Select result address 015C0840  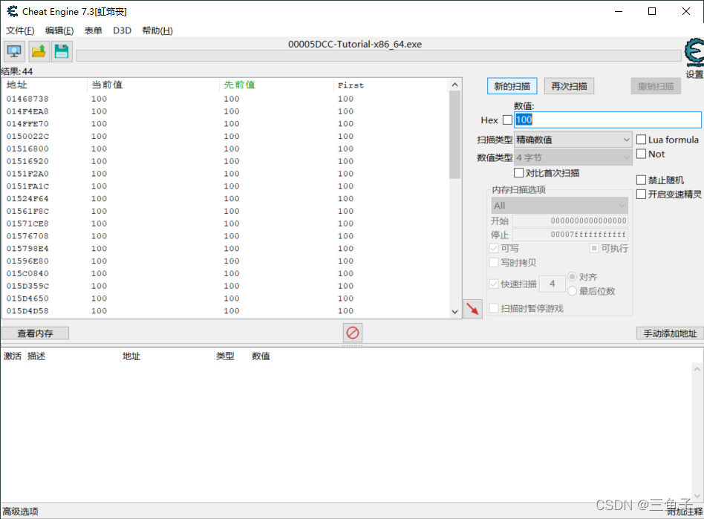click(27, 273)
